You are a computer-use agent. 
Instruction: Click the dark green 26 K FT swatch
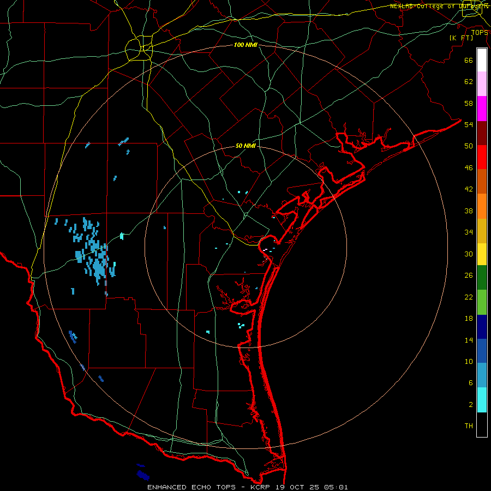pyautogui.click(x=482, y=278)
